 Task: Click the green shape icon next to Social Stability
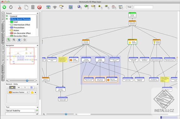point(37,111)
